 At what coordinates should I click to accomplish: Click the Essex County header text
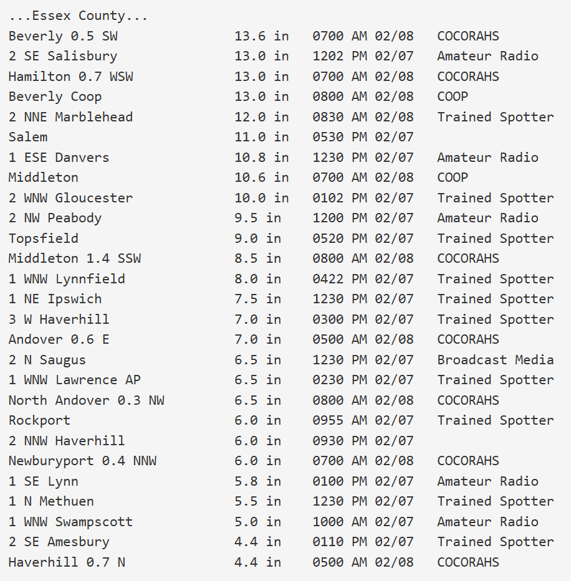[x=78, y=16]
